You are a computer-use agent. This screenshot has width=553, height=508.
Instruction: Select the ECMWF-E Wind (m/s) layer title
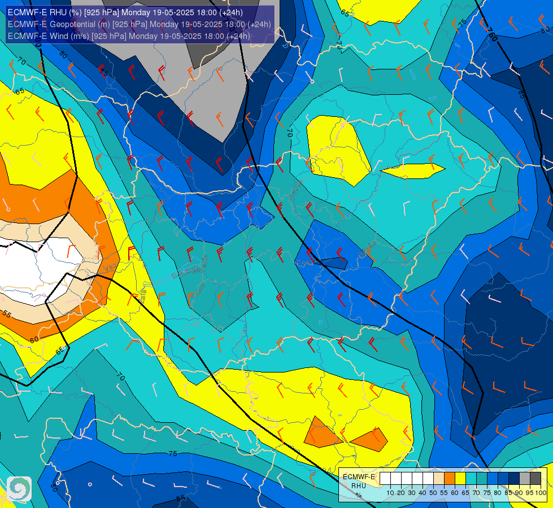tap(129, 36)
